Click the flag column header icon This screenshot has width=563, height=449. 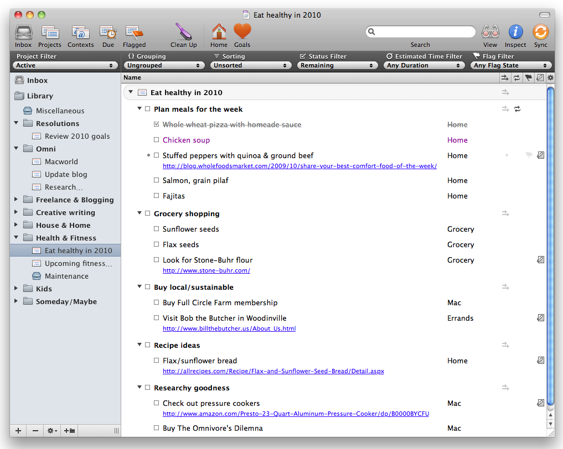pos(528,77)
